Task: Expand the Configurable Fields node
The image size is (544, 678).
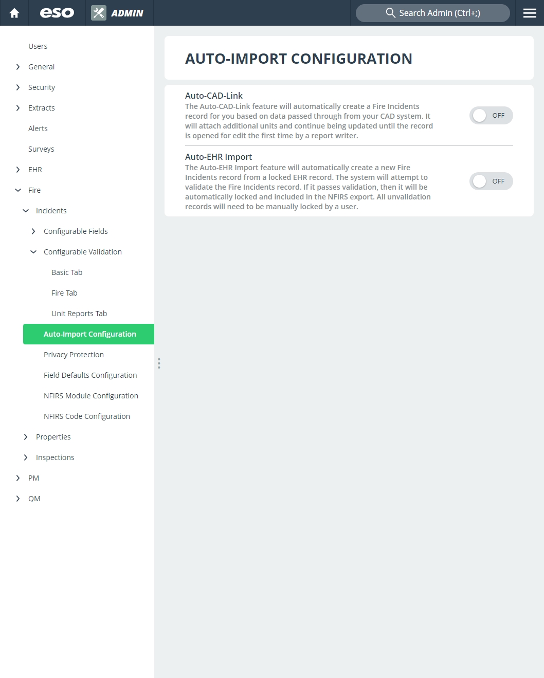Action: pyautogui.click(x=33, y=231)
